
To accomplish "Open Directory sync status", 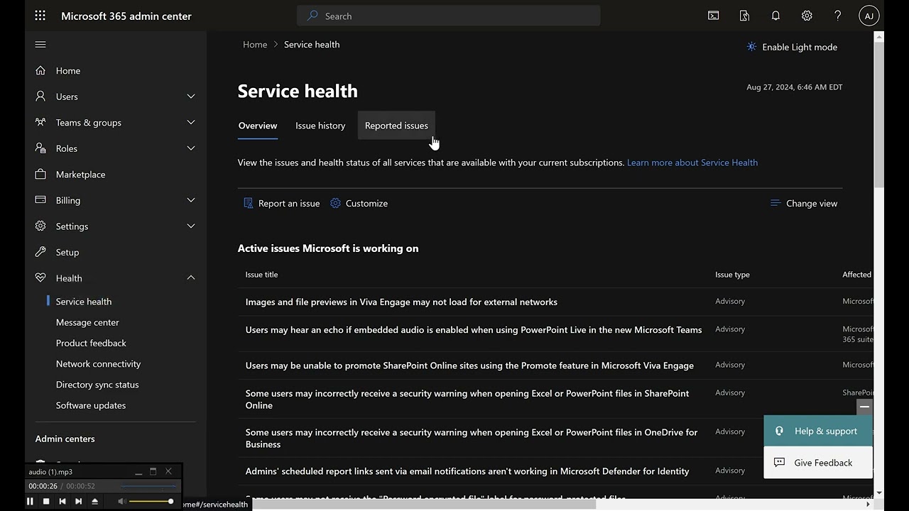I will (97, 385).
